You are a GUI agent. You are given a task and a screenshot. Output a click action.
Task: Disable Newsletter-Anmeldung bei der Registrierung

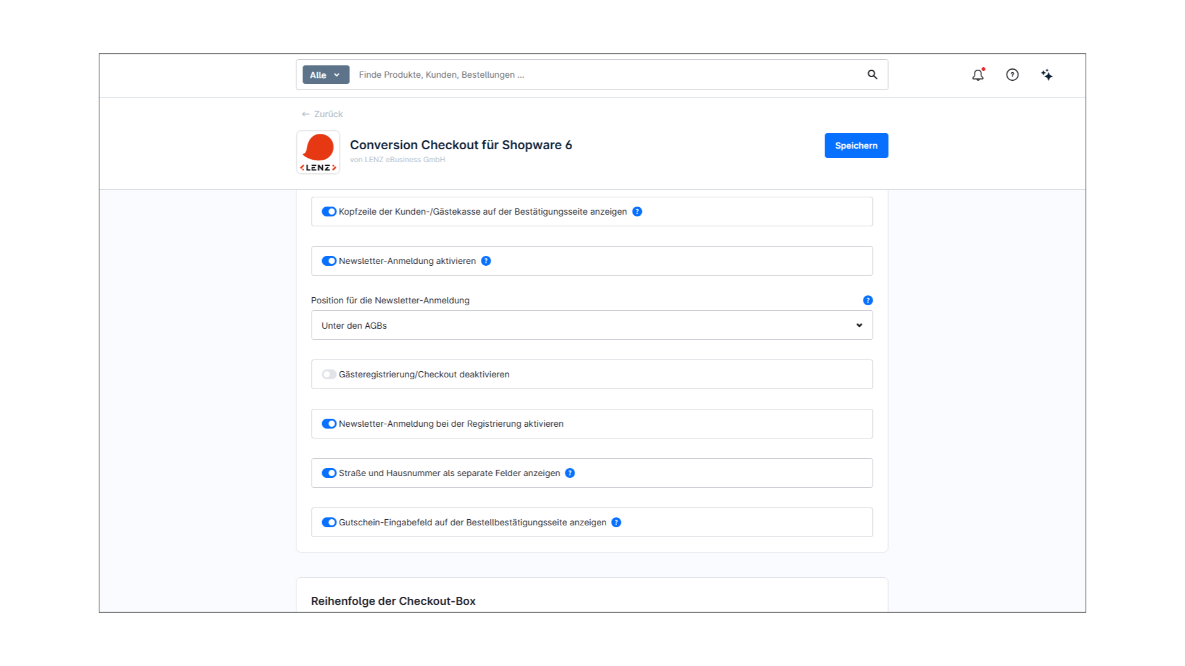pos(328,424)
